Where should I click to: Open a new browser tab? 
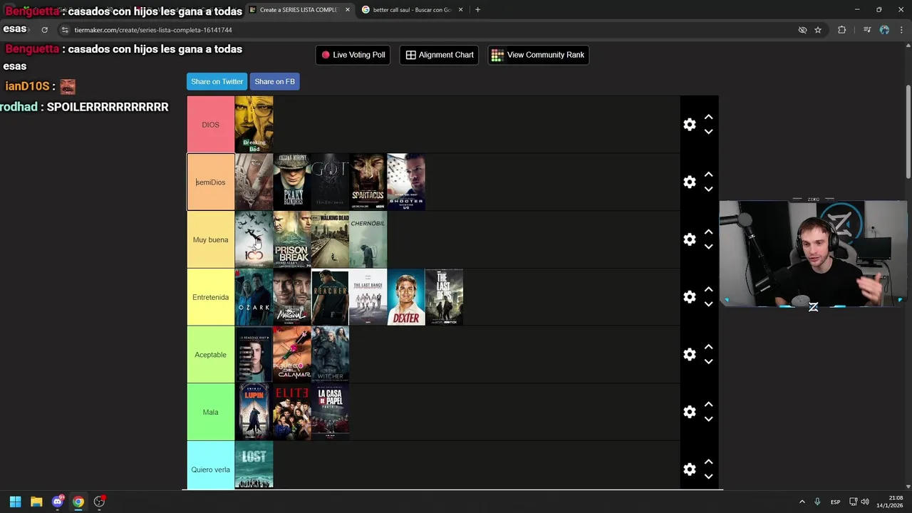(477, 10)
